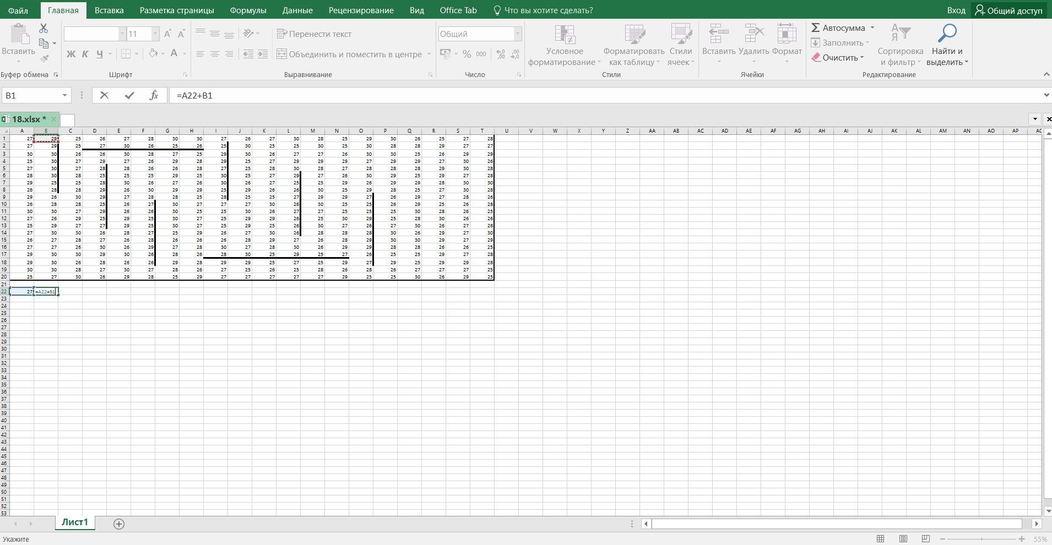Open Найти и выделить menu
This screenshot has width=1052, height=545.
[947, 46]
